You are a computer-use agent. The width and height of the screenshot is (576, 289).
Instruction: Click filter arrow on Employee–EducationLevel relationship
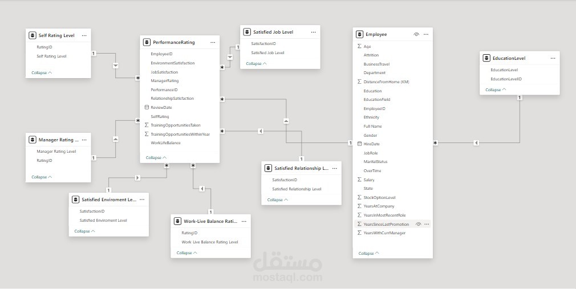(476, 143)
